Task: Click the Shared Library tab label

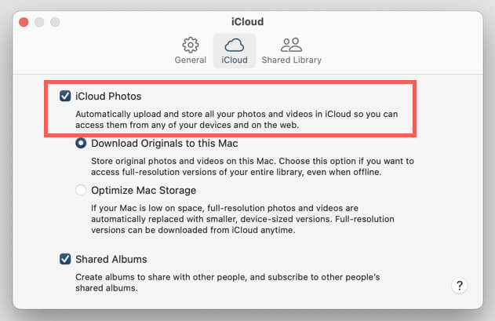Action: (x=291, y=60)
